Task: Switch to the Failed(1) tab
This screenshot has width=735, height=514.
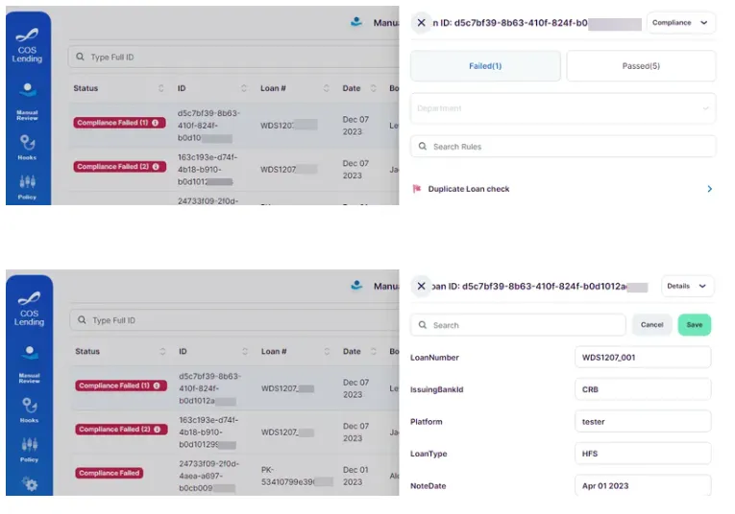Action: tap(485, 66)
